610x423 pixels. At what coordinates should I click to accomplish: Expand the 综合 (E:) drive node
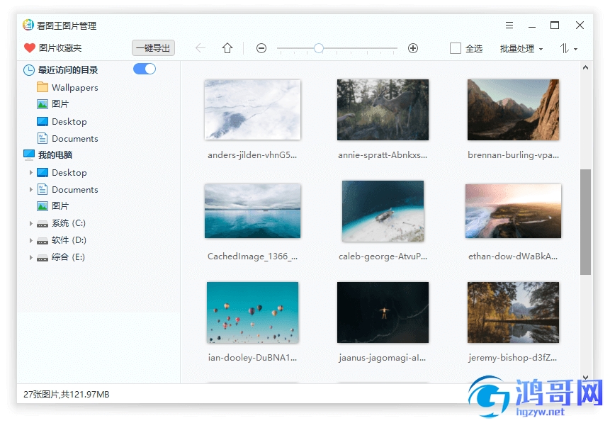(30, 257)
